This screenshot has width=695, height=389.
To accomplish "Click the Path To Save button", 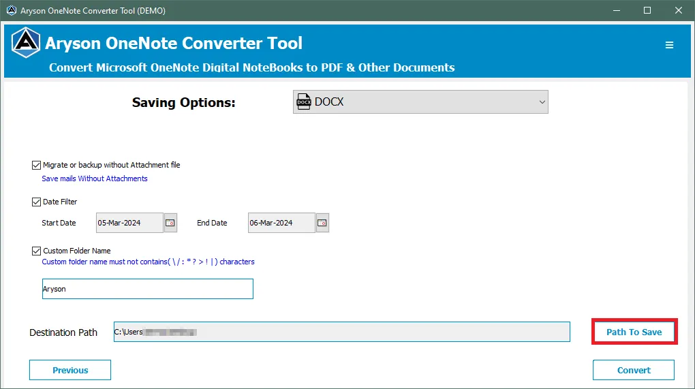I will click(x=634, y=332).
